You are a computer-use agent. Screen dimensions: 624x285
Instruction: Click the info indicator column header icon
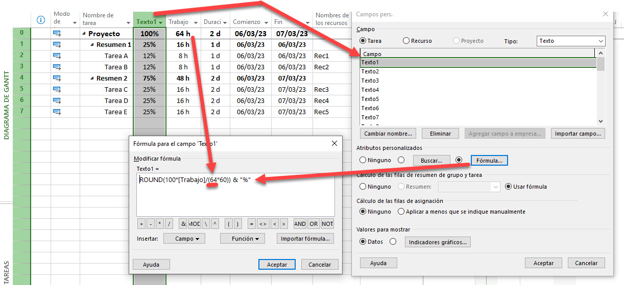click(x=41, y=20)
